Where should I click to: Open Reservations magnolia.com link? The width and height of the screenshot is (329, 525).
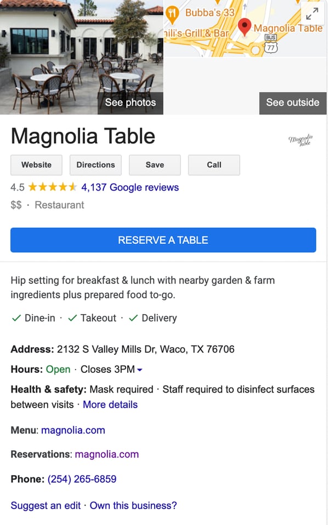pos(107,454)
